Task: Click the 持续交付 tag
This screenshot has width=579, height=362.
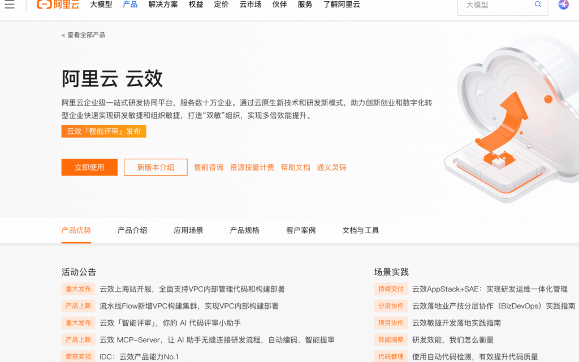Action: coord(391,289)
